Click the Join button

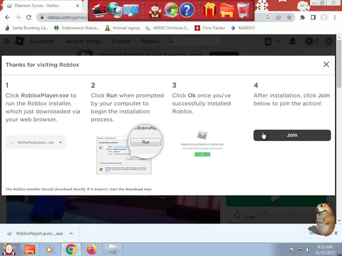coord(292,135)
